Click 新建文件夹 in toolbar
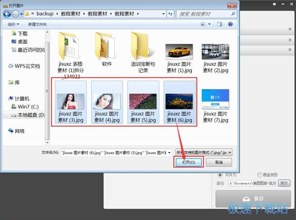The width and height of the screenshot is (296, 220). pos(37,24)
